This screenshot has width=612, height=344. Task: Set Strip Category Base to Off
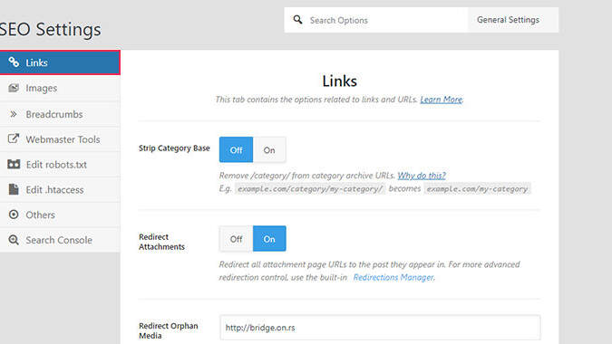pyautogui.click(x=236, y=149)
